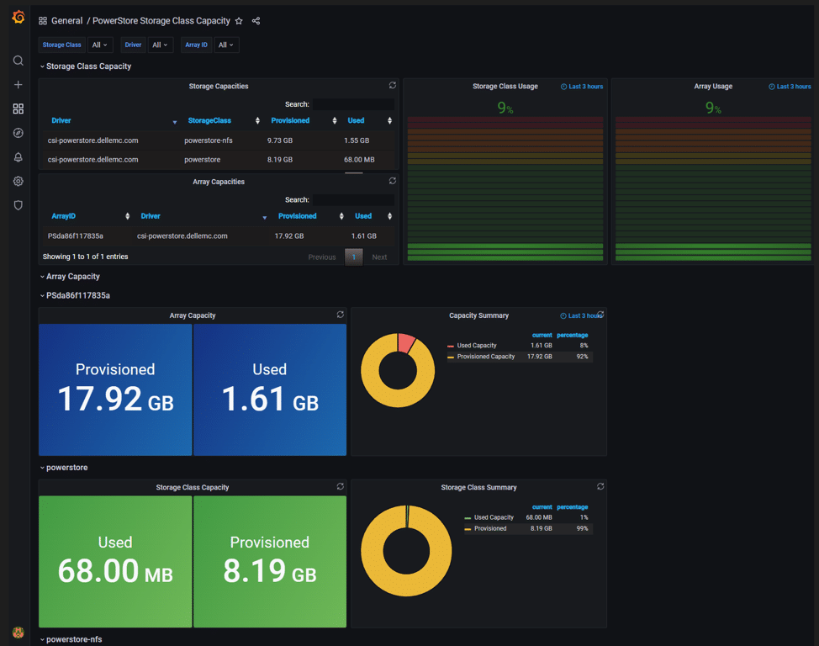819x646 pixels.
Task: Collapse the powerstore row
Action: click(64, 467)
